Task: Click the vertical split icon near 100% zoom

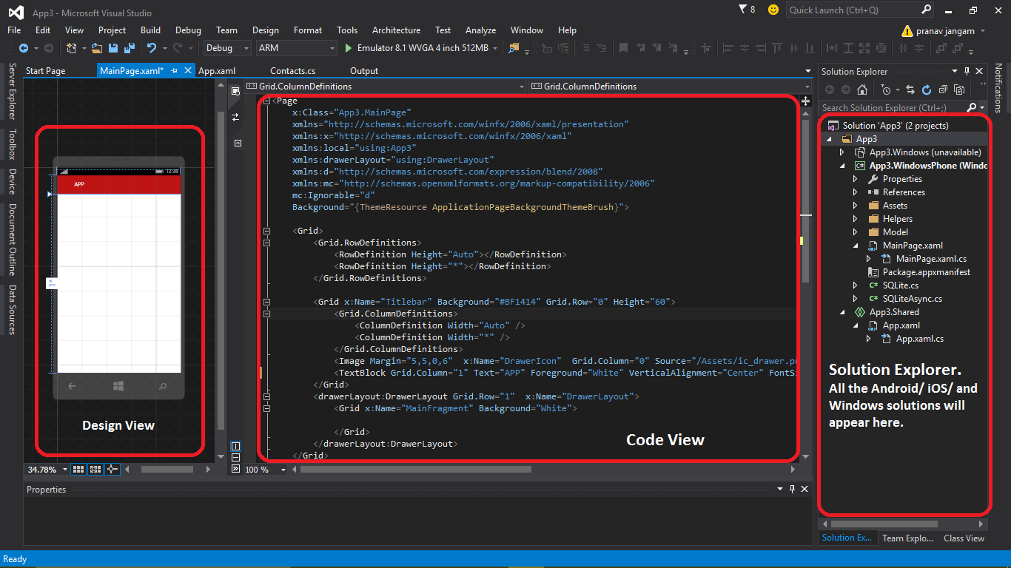Action: pos(235,446)
